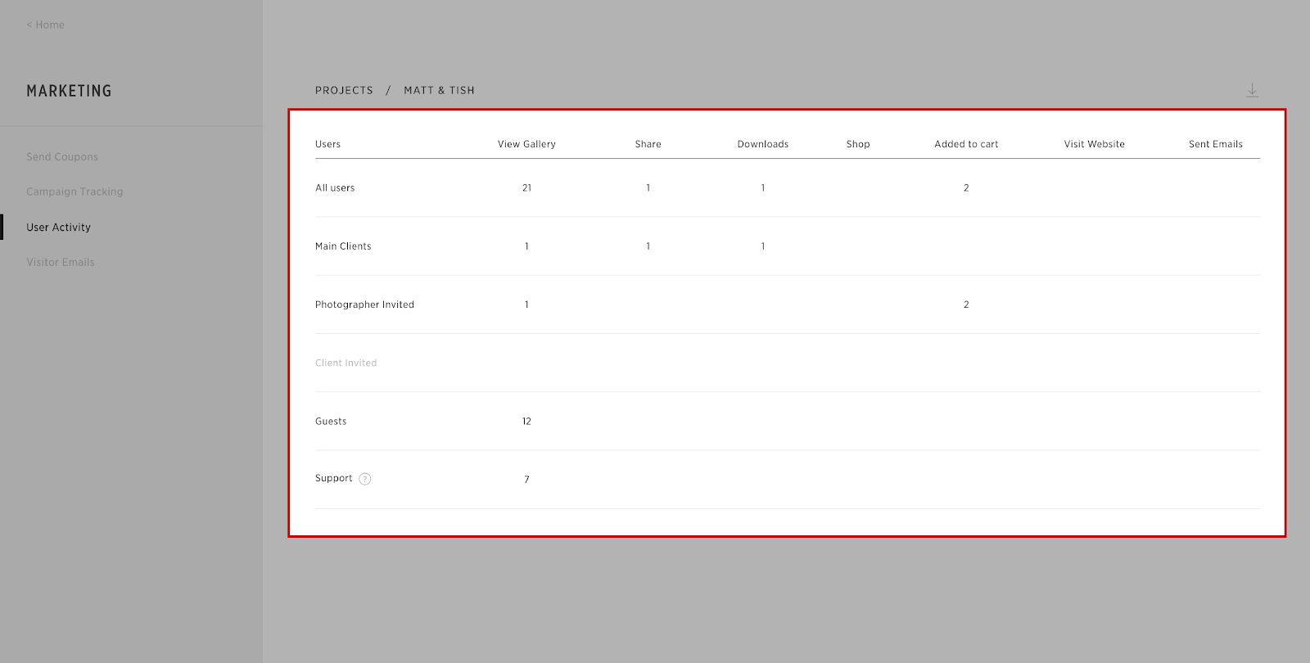
Task: Open Visitor Emails section
Action: click(x=61, y=262)
